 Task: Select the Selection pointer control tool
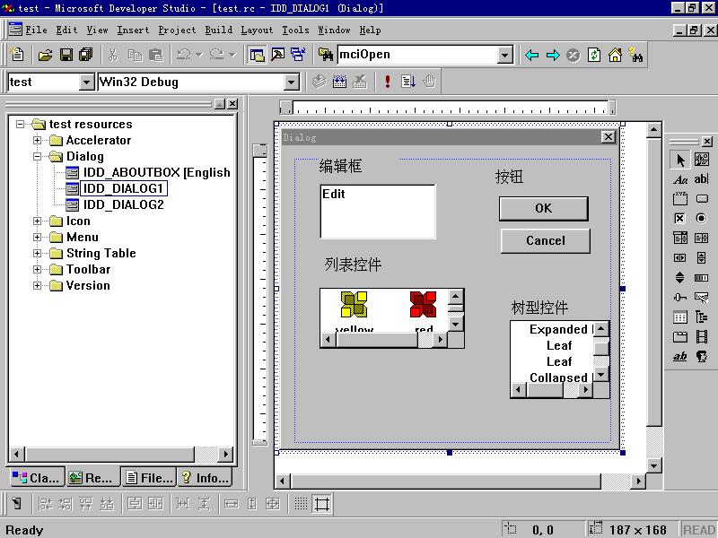coord(680,160)
